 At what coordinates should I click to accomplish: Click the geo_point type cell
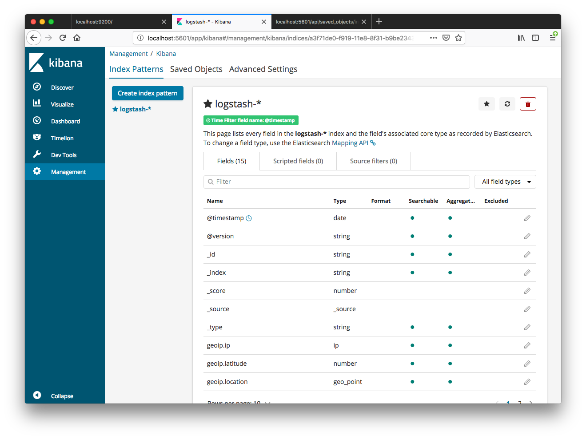(x=348, y=382)
